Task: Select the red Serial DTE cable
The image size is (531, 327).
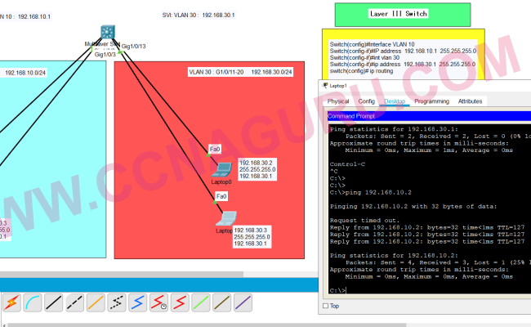Action: (180, 302)
